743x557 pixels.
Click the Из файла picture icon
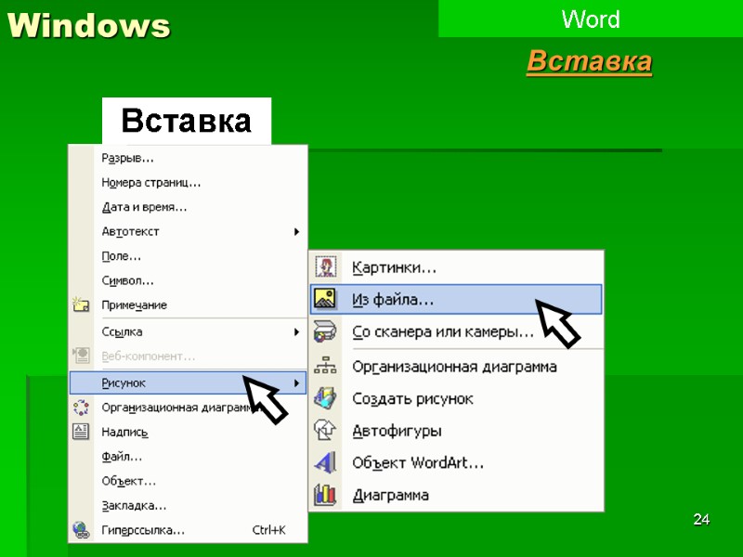click(325, 299)
